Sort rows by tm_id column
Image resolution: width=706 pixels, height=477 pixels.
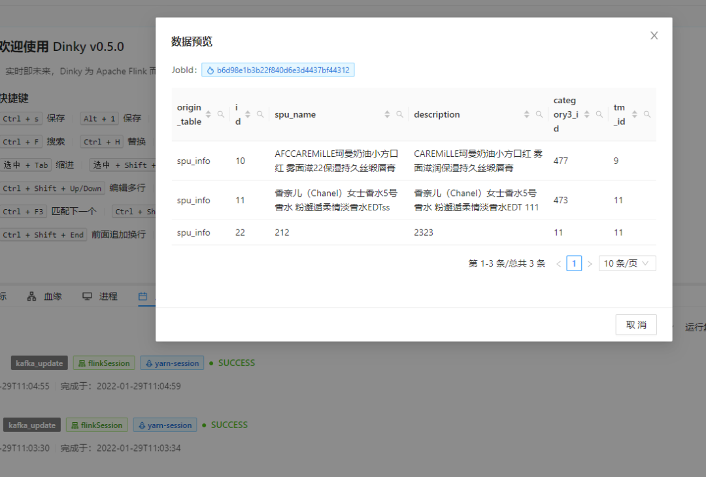[634, 114]
